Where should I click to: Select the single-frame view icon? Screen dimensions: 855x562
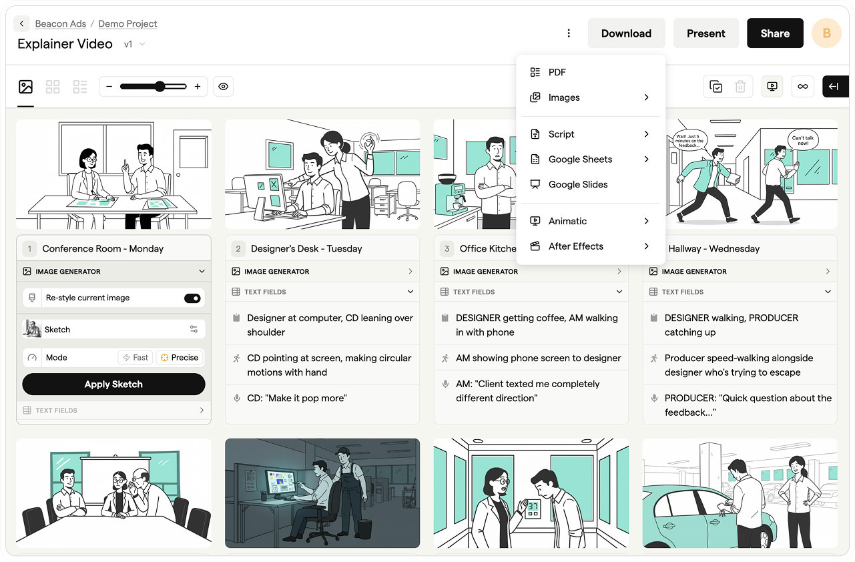click(x=25, y=86)
